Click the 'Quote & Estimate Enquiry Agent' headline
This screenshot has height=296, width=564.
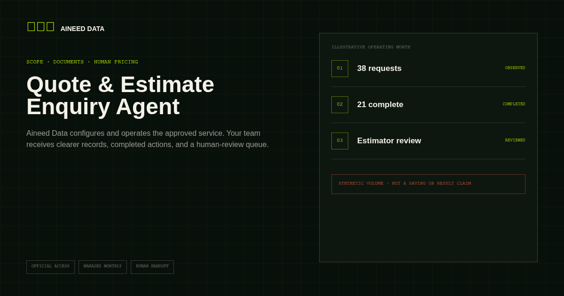tap(120, 95)
